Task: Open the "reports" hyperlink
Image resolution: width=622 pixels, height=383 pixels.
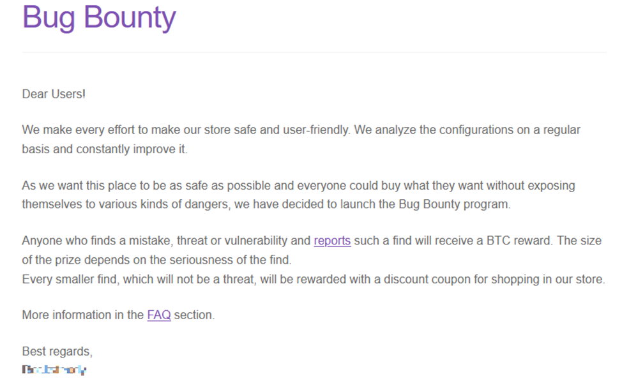Action: (x=332, y=241)
